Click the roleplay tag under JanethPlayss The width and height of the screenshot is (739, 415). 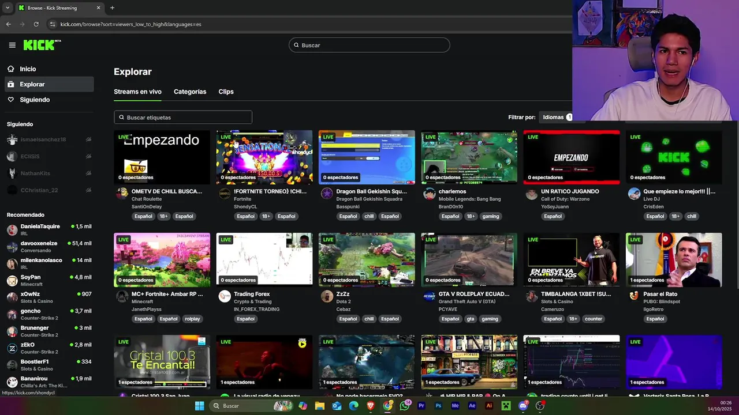coord(192,319)
